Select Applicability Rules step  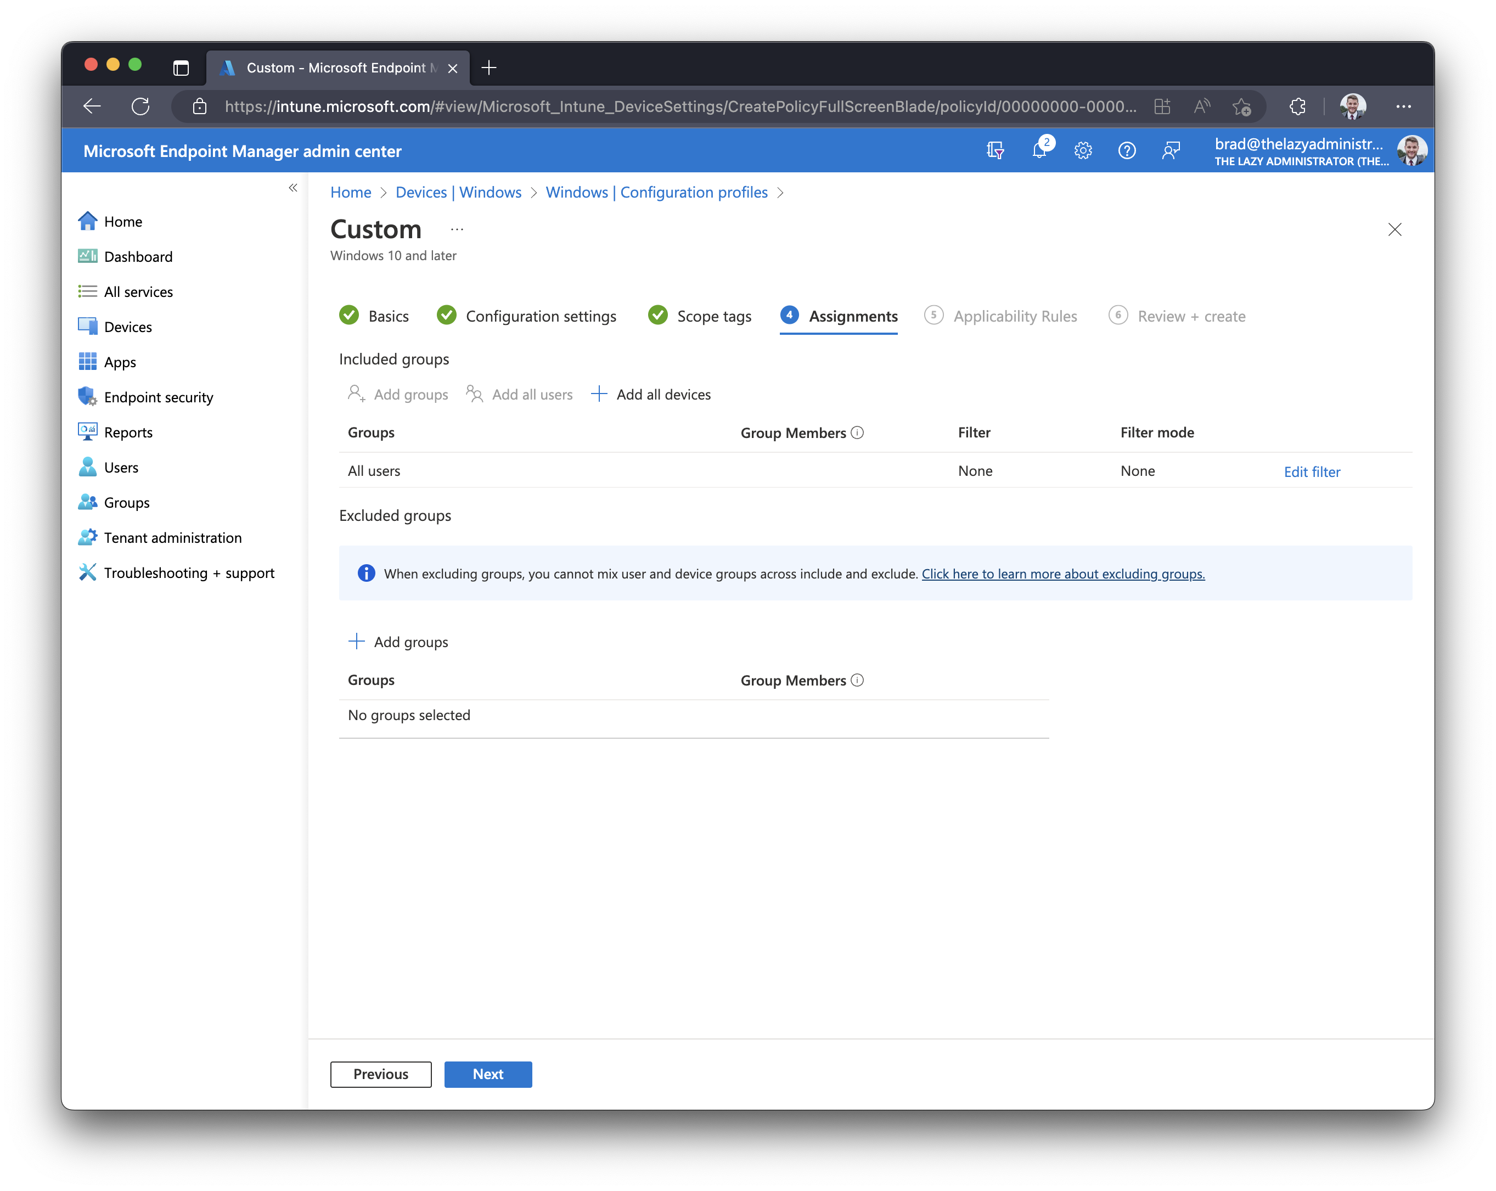[1000, 316]
